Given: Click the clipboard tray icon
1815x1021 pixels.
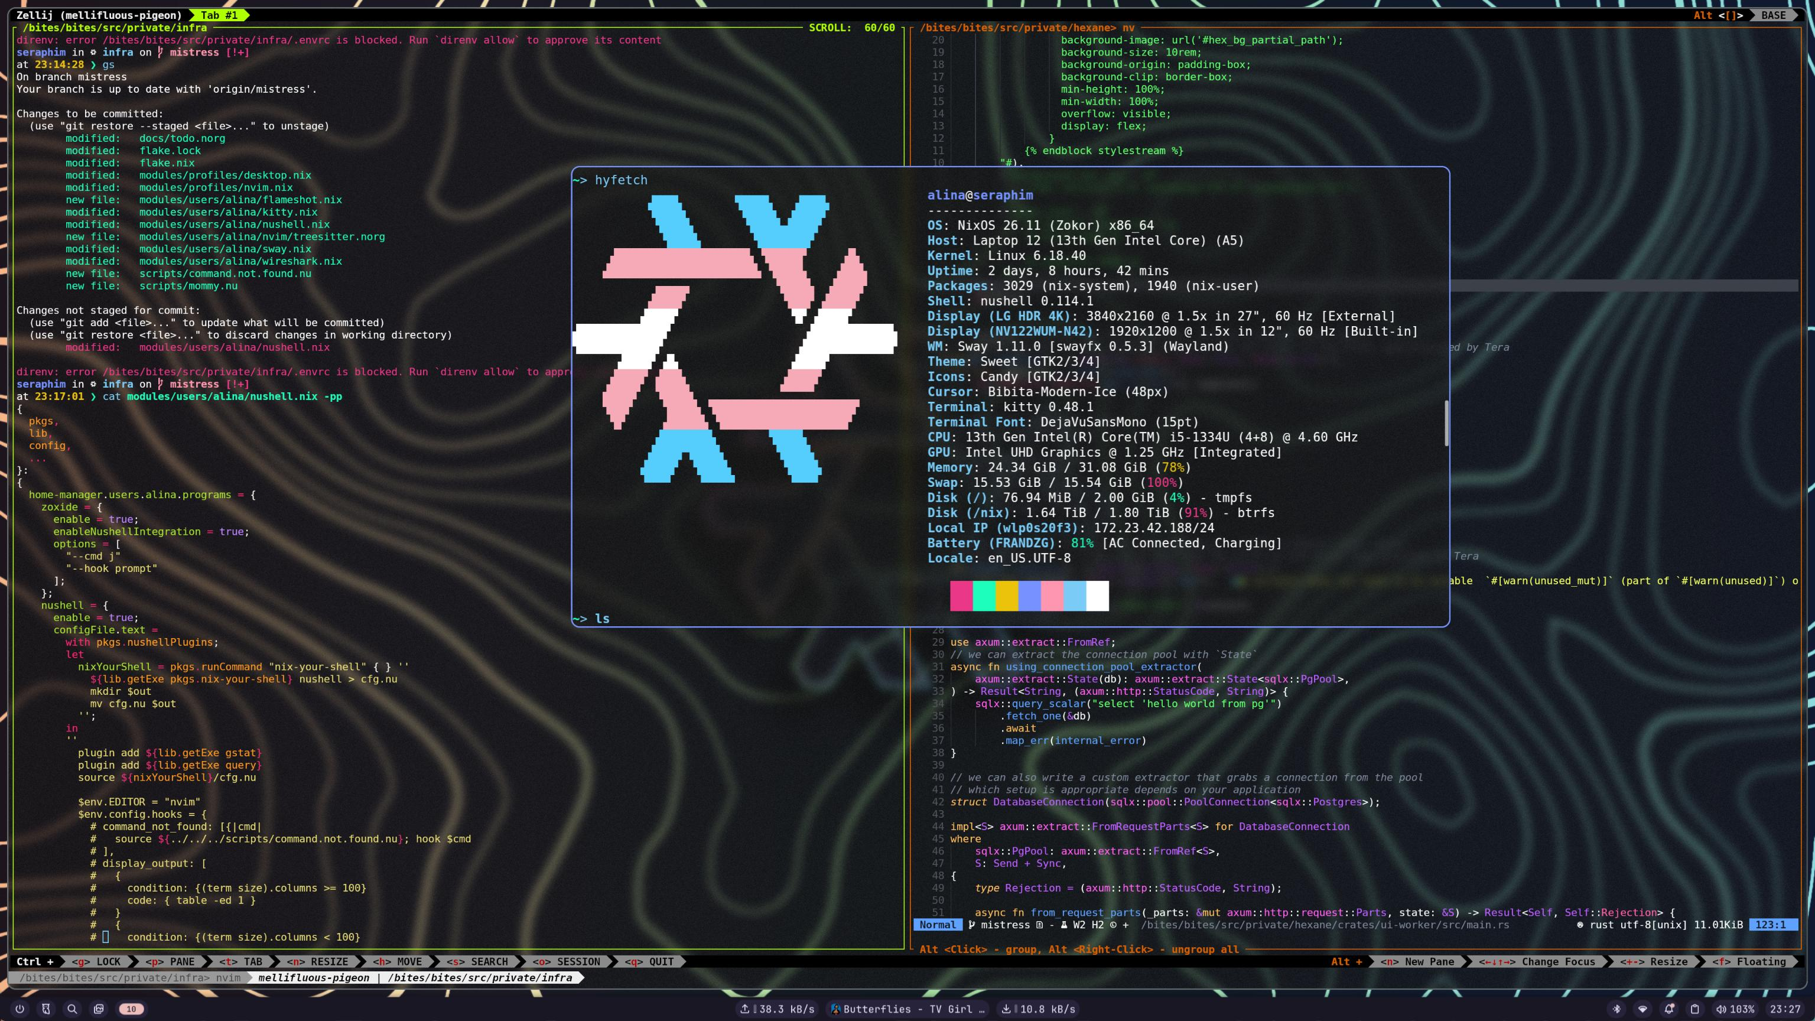Looking at the screenshot, I should click(x=1694, y=1009).
